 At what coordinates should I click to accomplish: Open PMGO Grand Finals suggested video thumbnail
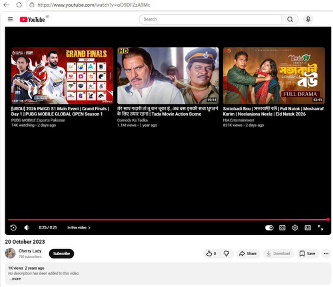tap(62, 76)
